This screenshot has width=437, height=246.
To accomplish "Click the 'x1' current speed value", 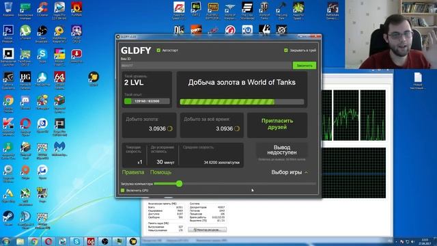I will pyautogui.click(x=140, y=162).
